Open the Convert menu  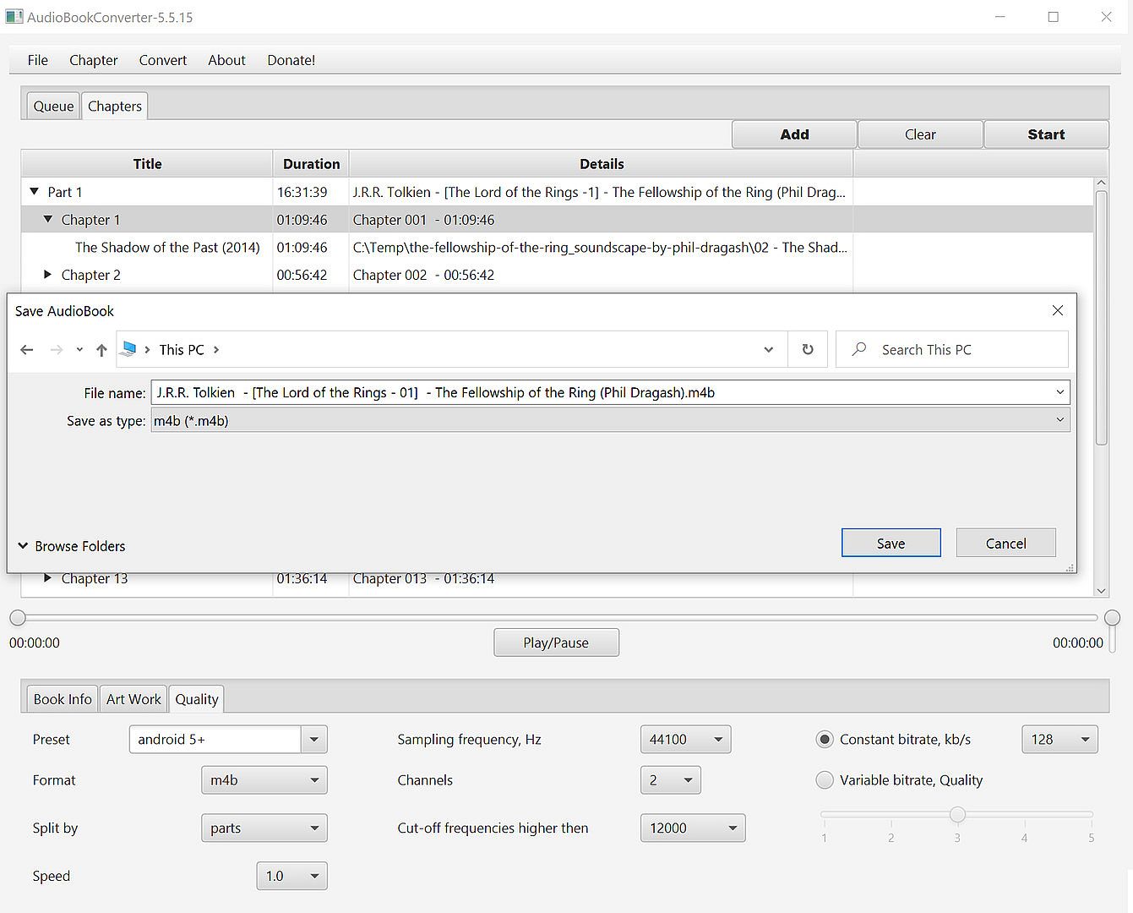162,60
